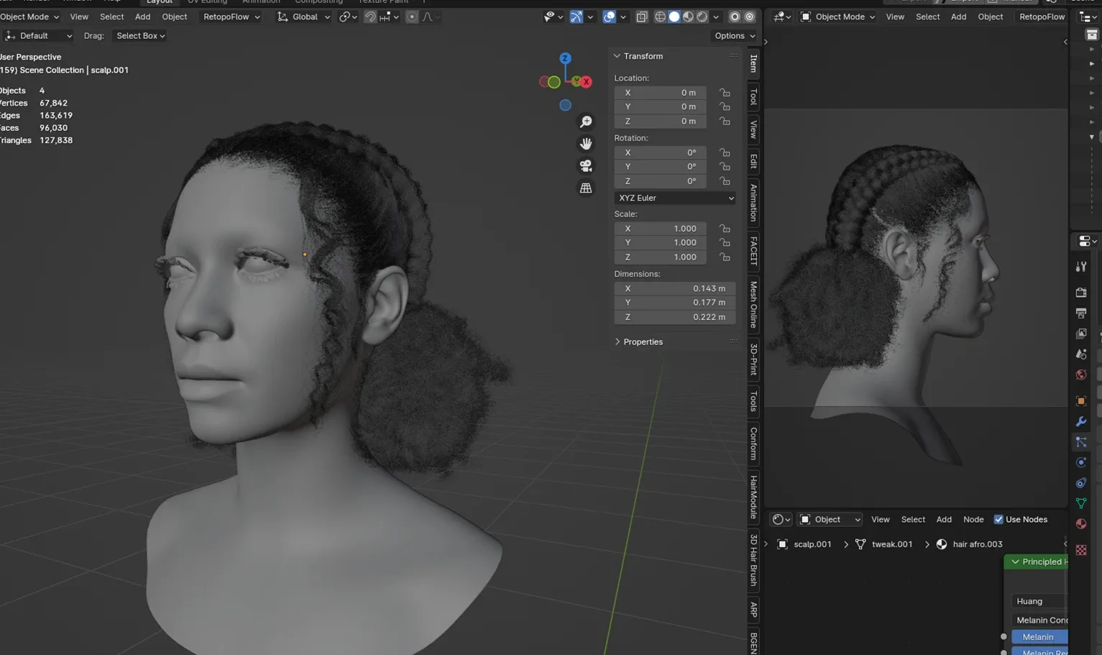Open the Modifier Properties wrench icon
The height and width of the screenshot is (655, 1102).
[1081, 421]
